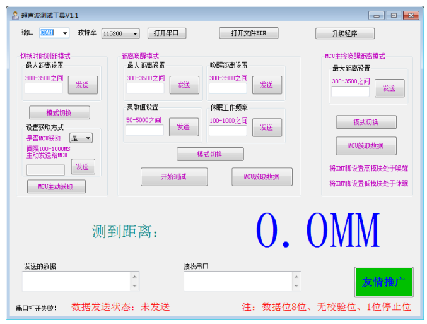427x324 pixels.
Task: Click 模式切换 in 切换时时测距模式
Action: point(59,112)
